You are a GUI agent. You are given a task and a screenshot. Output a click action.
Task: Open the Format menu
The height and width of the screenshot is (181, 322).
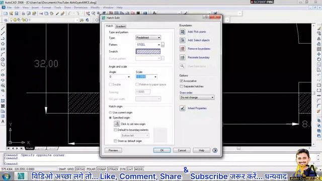click(46, 8)
